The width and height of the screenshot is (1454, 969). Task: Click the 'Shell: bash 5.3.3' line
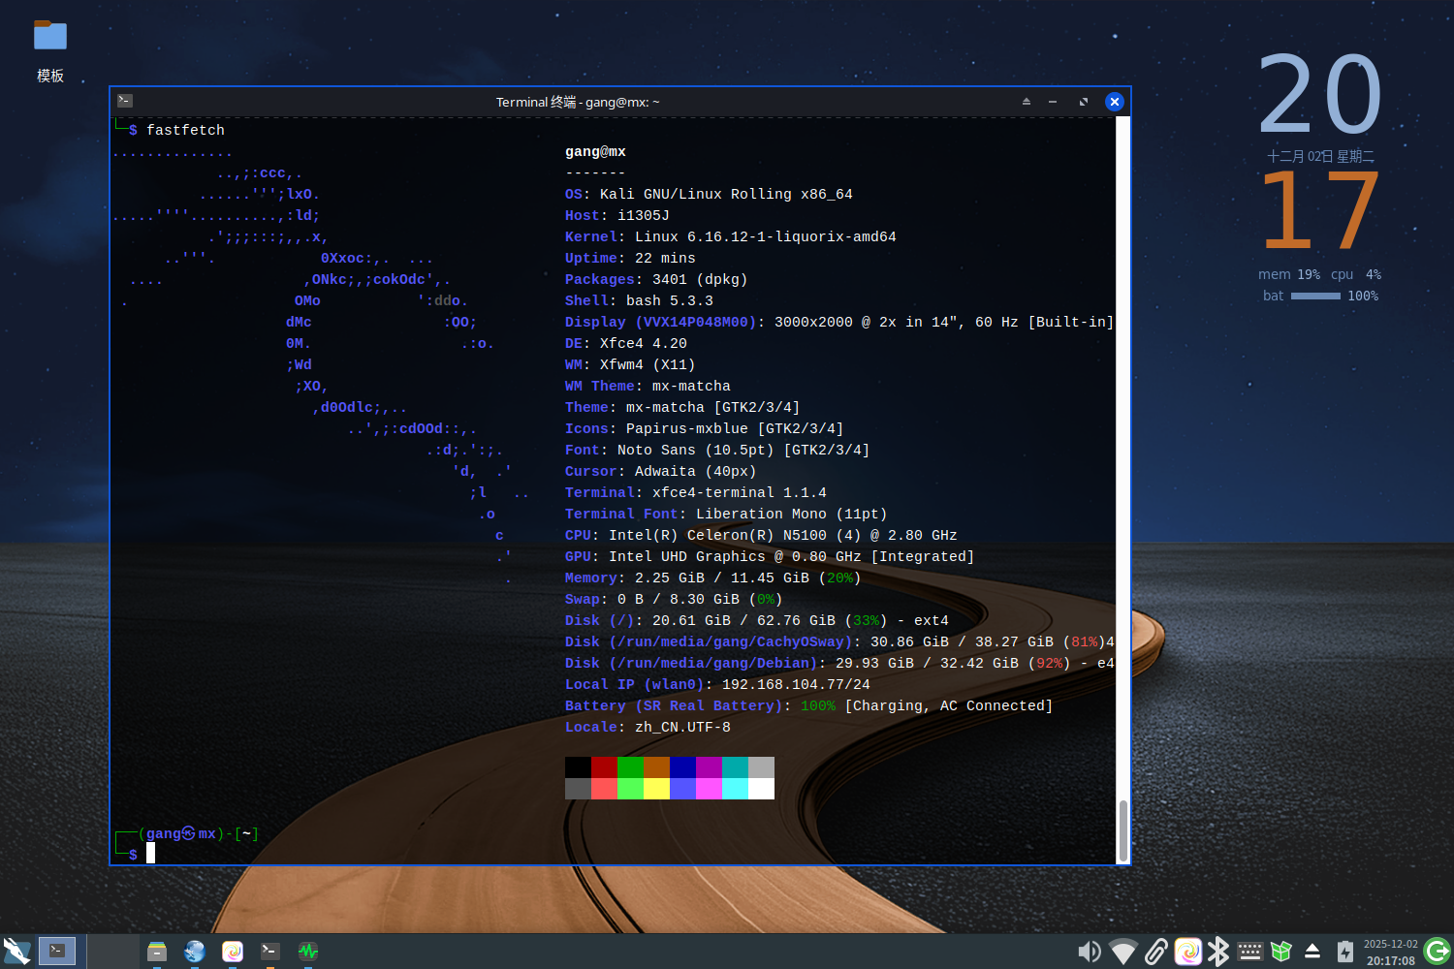(639, 301)
